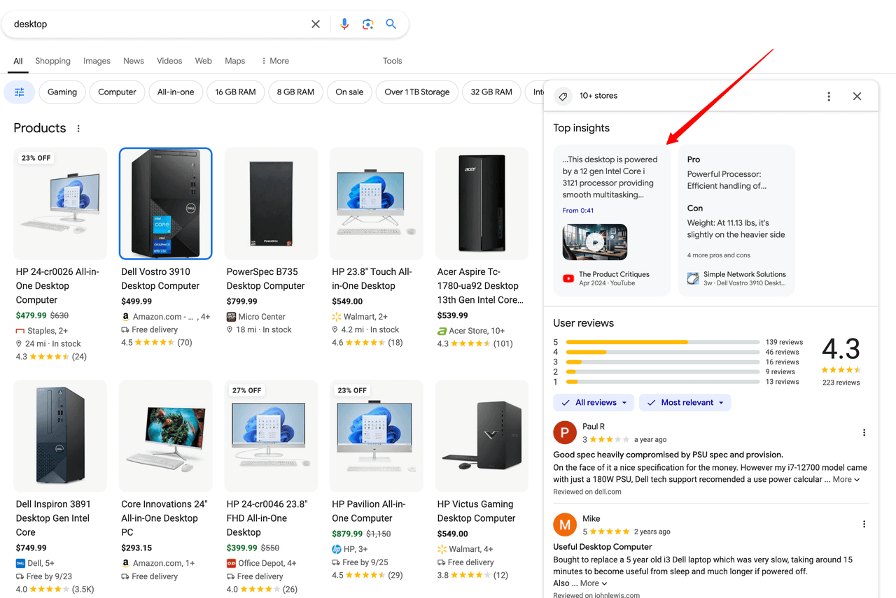Enable the 32 GB RAM filter

(x=491, y=92)
